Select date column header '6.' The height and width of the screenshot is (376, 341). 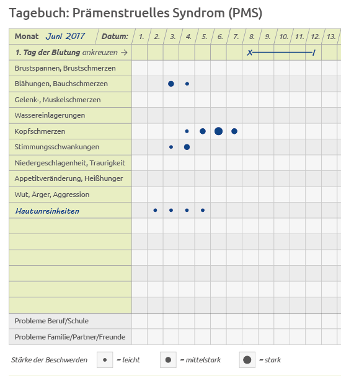220,37
